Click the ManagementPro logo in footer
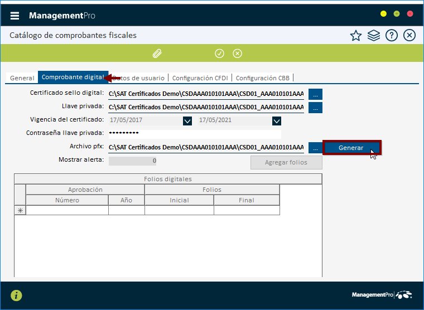 point(382,295)
